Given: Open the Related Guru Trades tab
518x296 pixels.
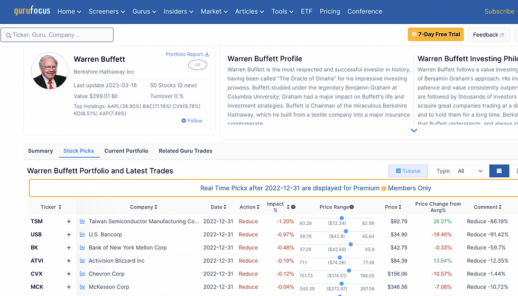Looking at the screenshot, I should coord(186,151).
